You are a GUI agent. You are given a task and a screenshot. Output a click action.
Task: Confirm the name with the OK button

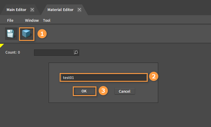pos(84,91)
